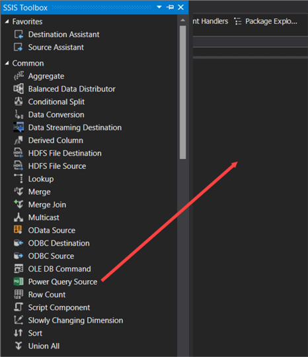The image size is (308, 357).
Task: Click the toolbox scrollbar up arrow
Action: coord(182,21)
